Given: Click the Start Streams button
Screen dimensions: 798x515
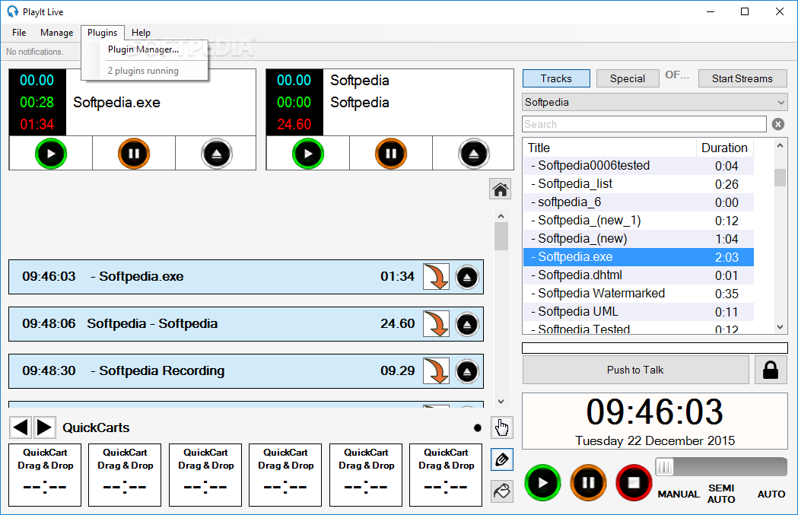Looking at the screenshot, I should tap(742, 78).
